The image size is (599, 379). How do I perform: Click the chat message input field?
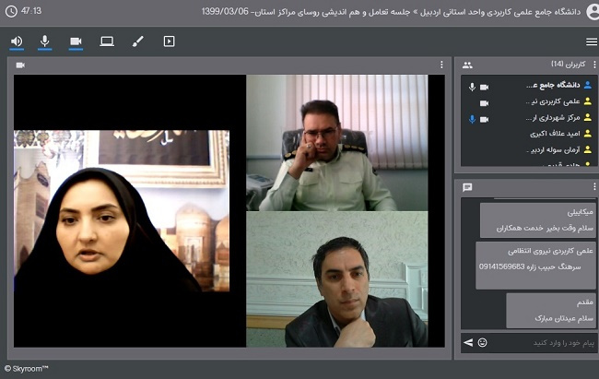click(x=539, y=343)
